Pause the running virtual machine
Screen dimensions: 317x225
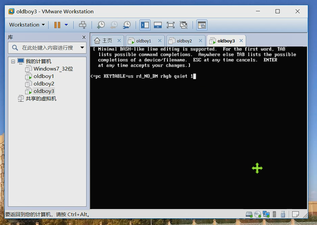(57, 25)
